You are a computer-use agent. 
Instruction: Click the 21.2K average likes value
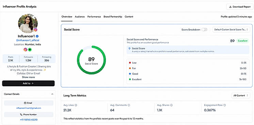(67, 110)
